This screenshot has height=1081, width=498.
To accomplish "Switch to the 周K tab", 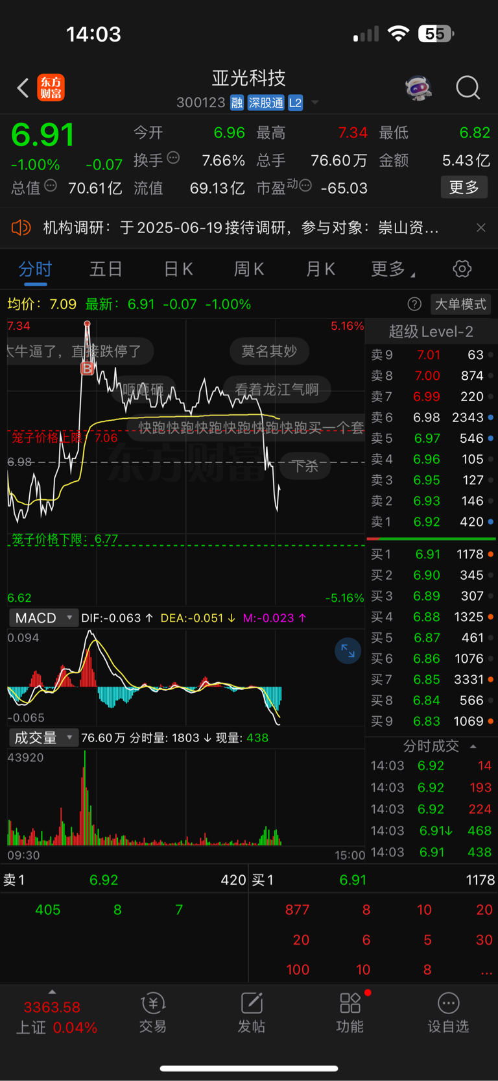I will point(249,269).
